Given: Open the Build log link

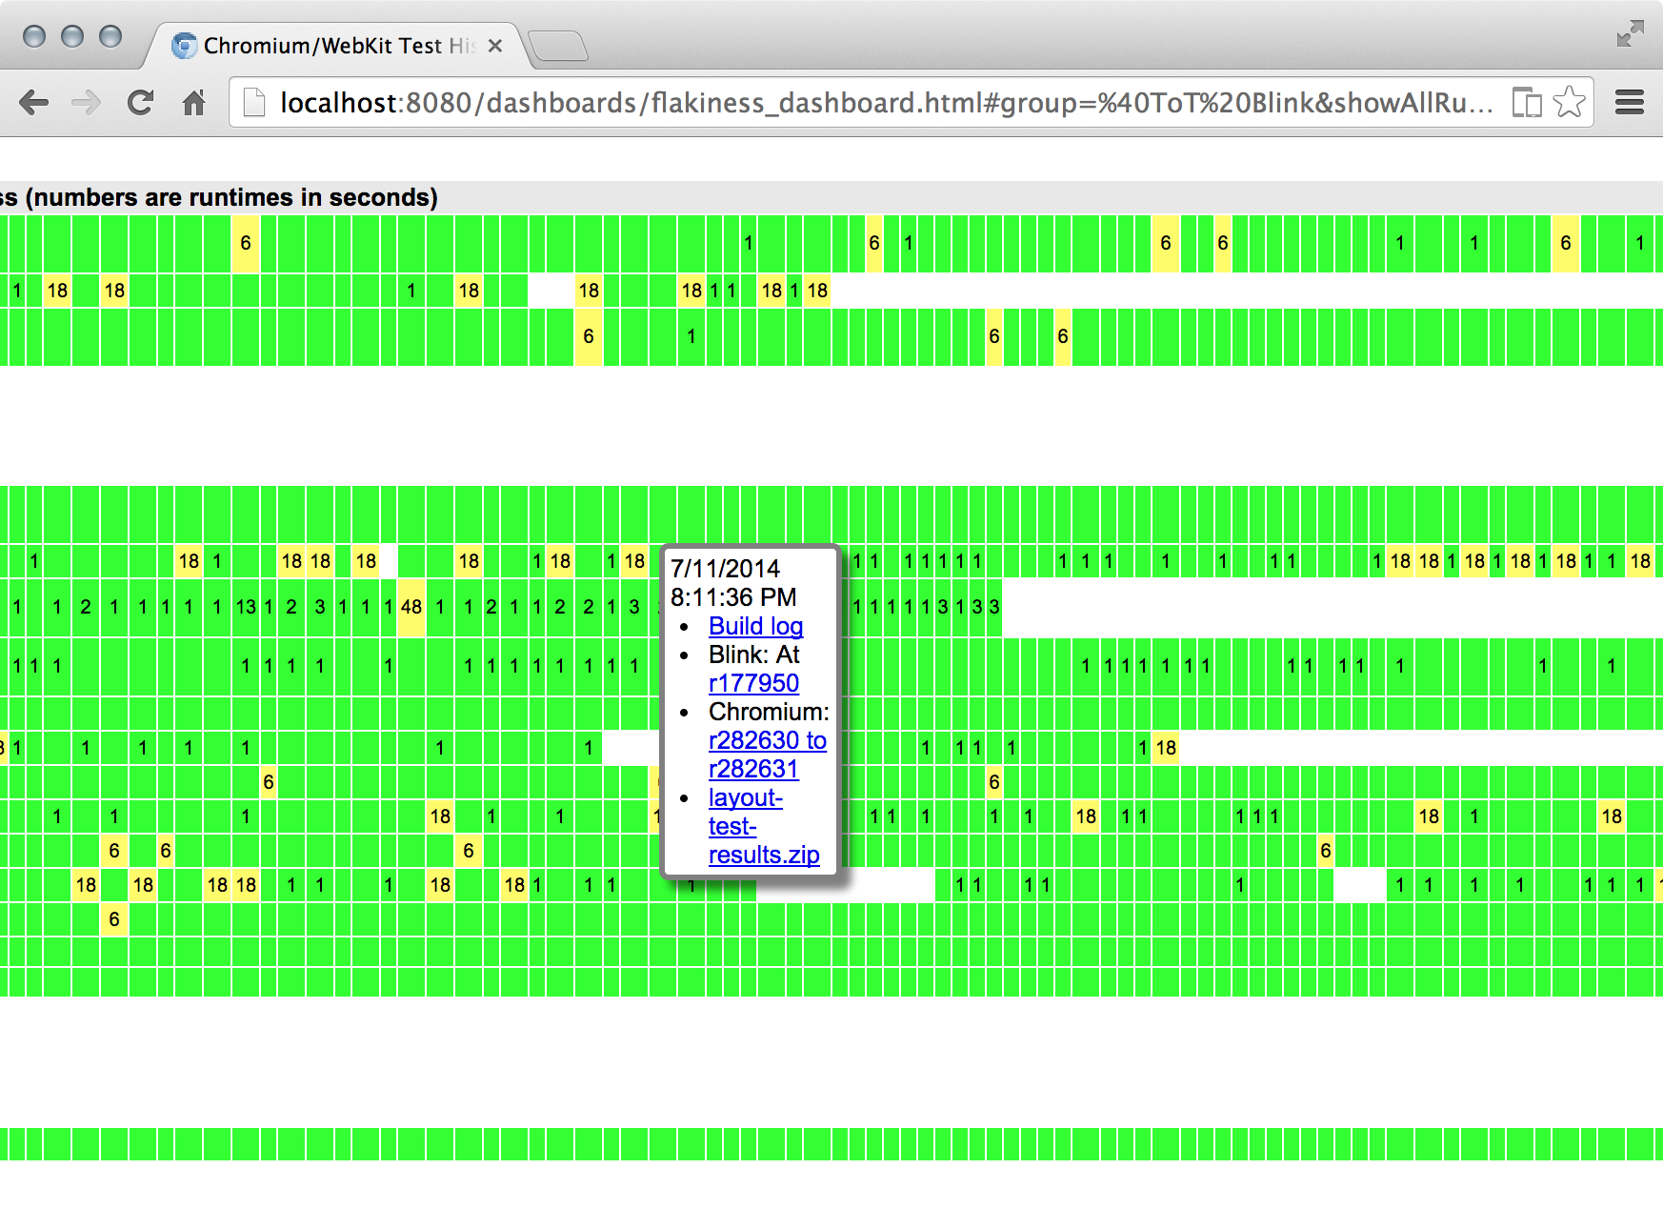Looking at the screenshot, I should [x=755, y=626].
